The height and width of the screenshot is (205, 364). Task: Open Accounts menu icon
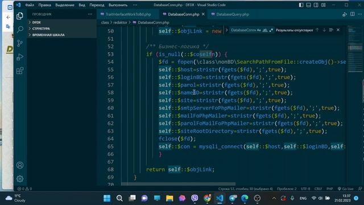click(20, 165)
